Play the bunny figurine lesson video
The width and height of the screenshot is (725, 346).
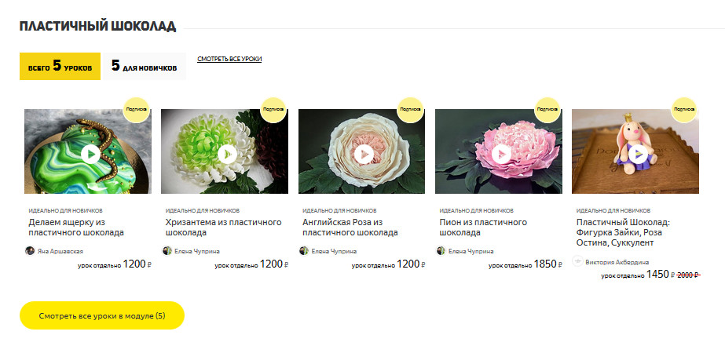click(638, 155)
